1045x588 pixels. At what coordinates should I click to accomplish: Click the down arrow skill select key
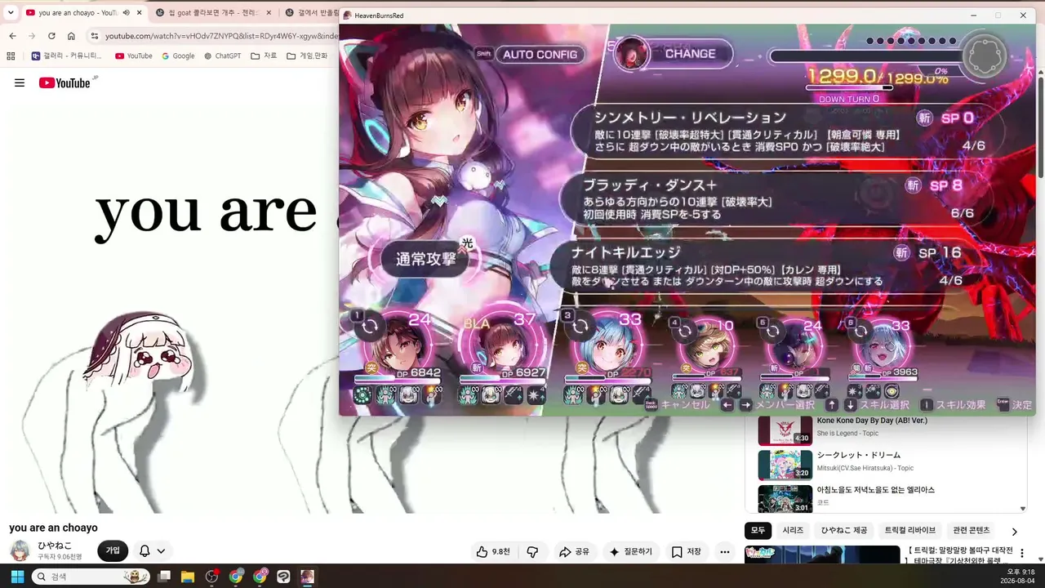pyautogui.click(x=850, y=404)
